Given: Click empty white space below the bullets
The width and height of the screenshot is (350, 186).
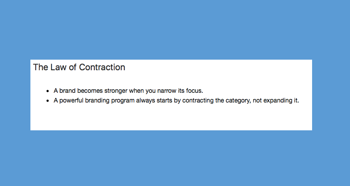Looking at the screenshot, I should click(x=171, y=118).
